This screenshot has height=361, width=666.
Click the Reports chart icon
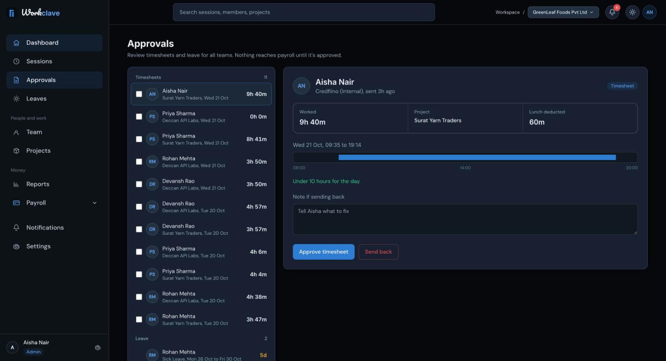coord(16,184)
